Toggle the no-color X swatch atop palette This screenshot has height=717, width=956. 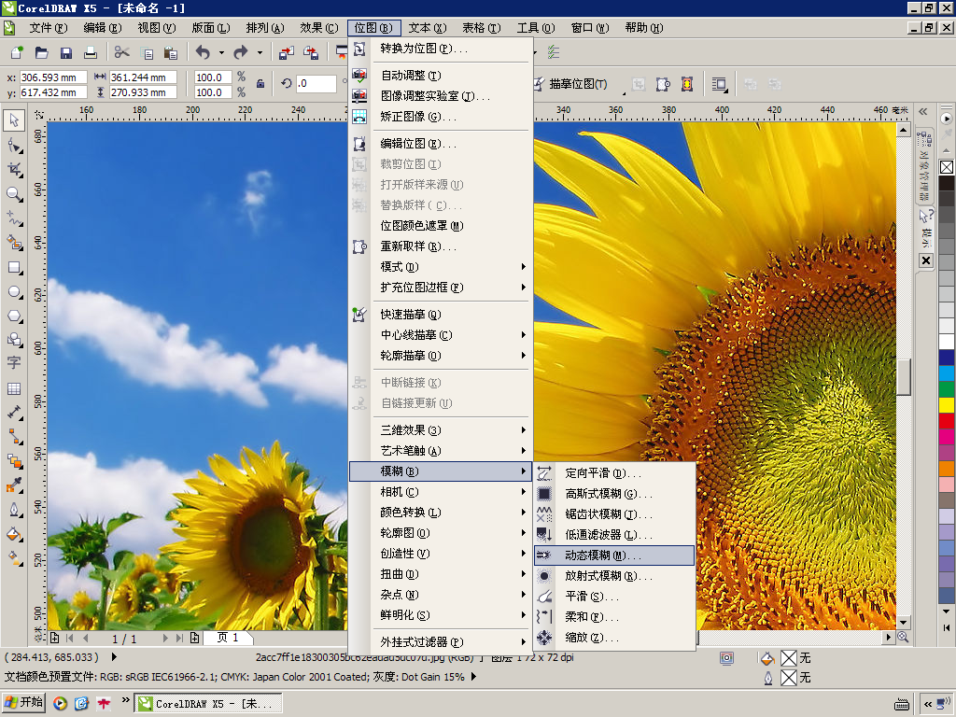pyautogui.click(x=947, y=167)
